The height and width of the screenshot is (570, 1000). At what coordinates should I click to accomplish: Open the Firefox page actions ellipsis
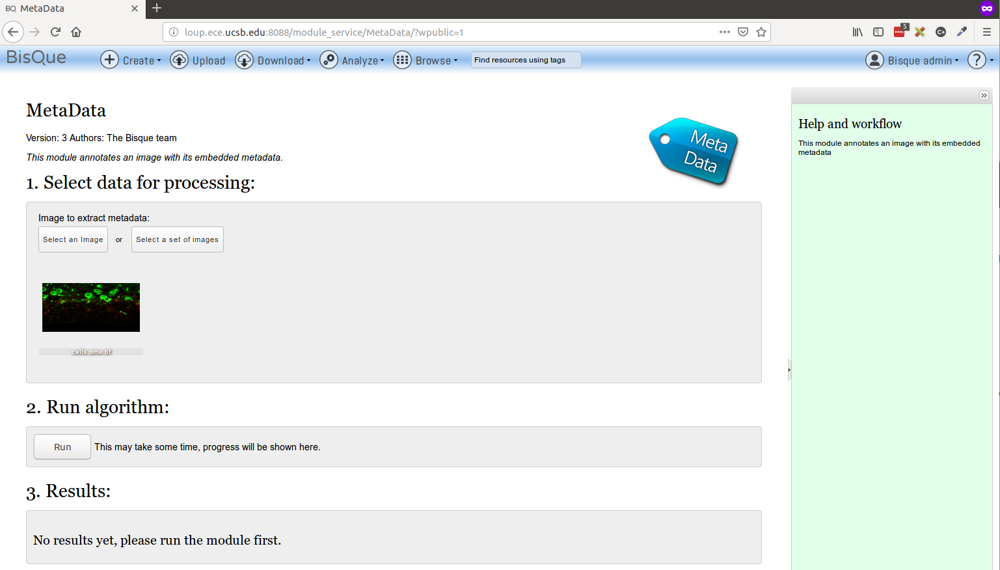[724, 32]
